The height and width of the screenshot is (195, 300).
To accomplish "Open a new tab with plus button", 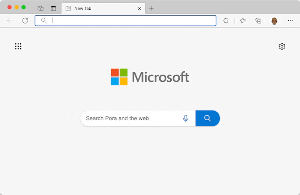I will [151, 8].
